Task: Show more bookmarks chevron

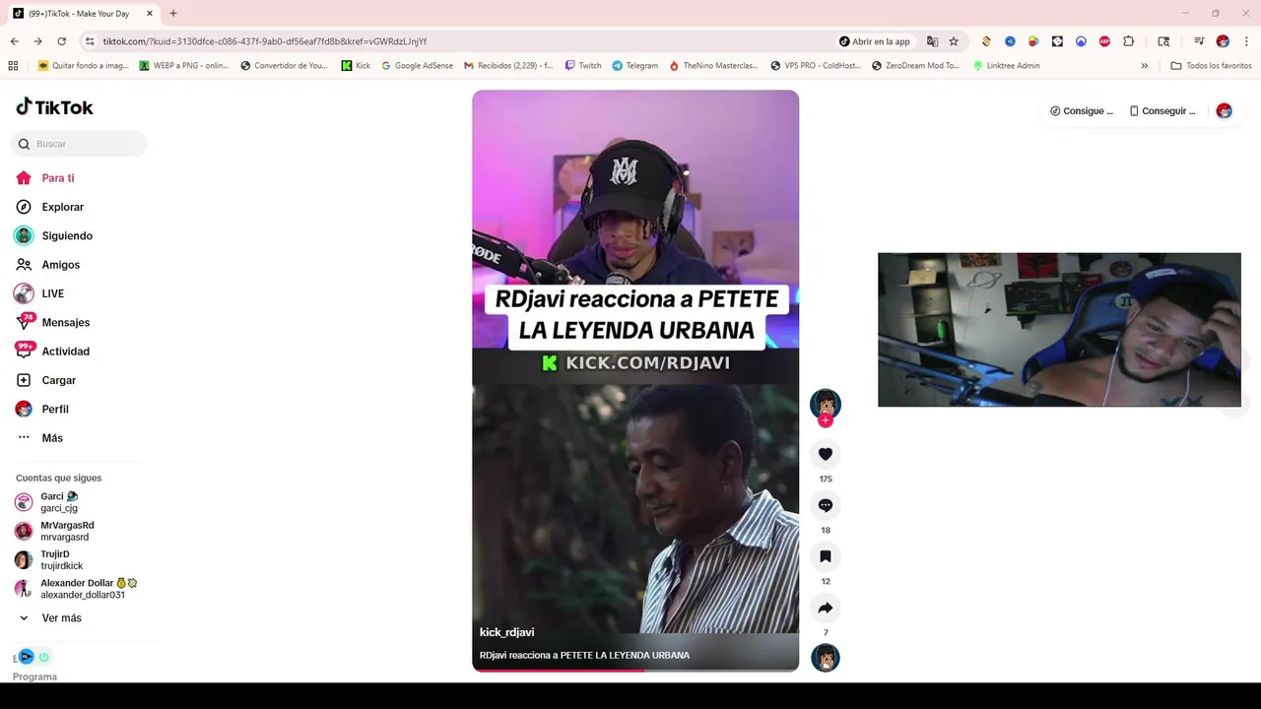Action: click(x=1144, y=66)
